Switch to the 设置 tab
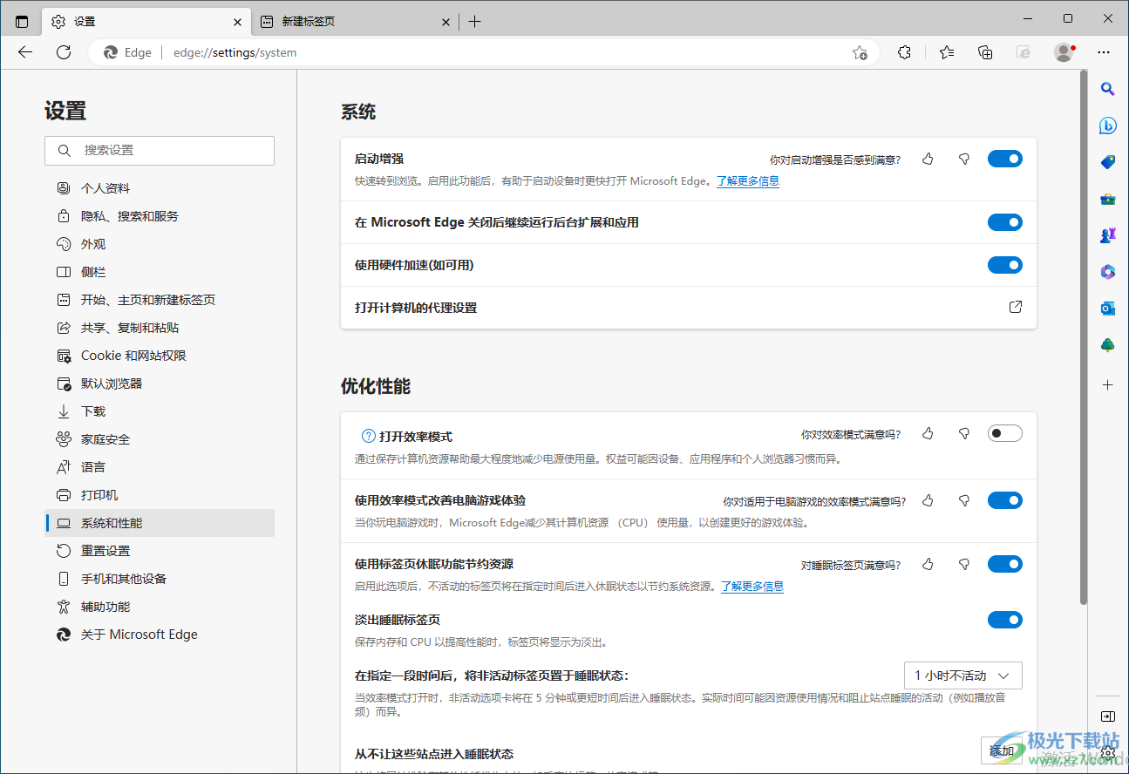This screenshot has width=1129, height=774. click(x=146, y=22)
